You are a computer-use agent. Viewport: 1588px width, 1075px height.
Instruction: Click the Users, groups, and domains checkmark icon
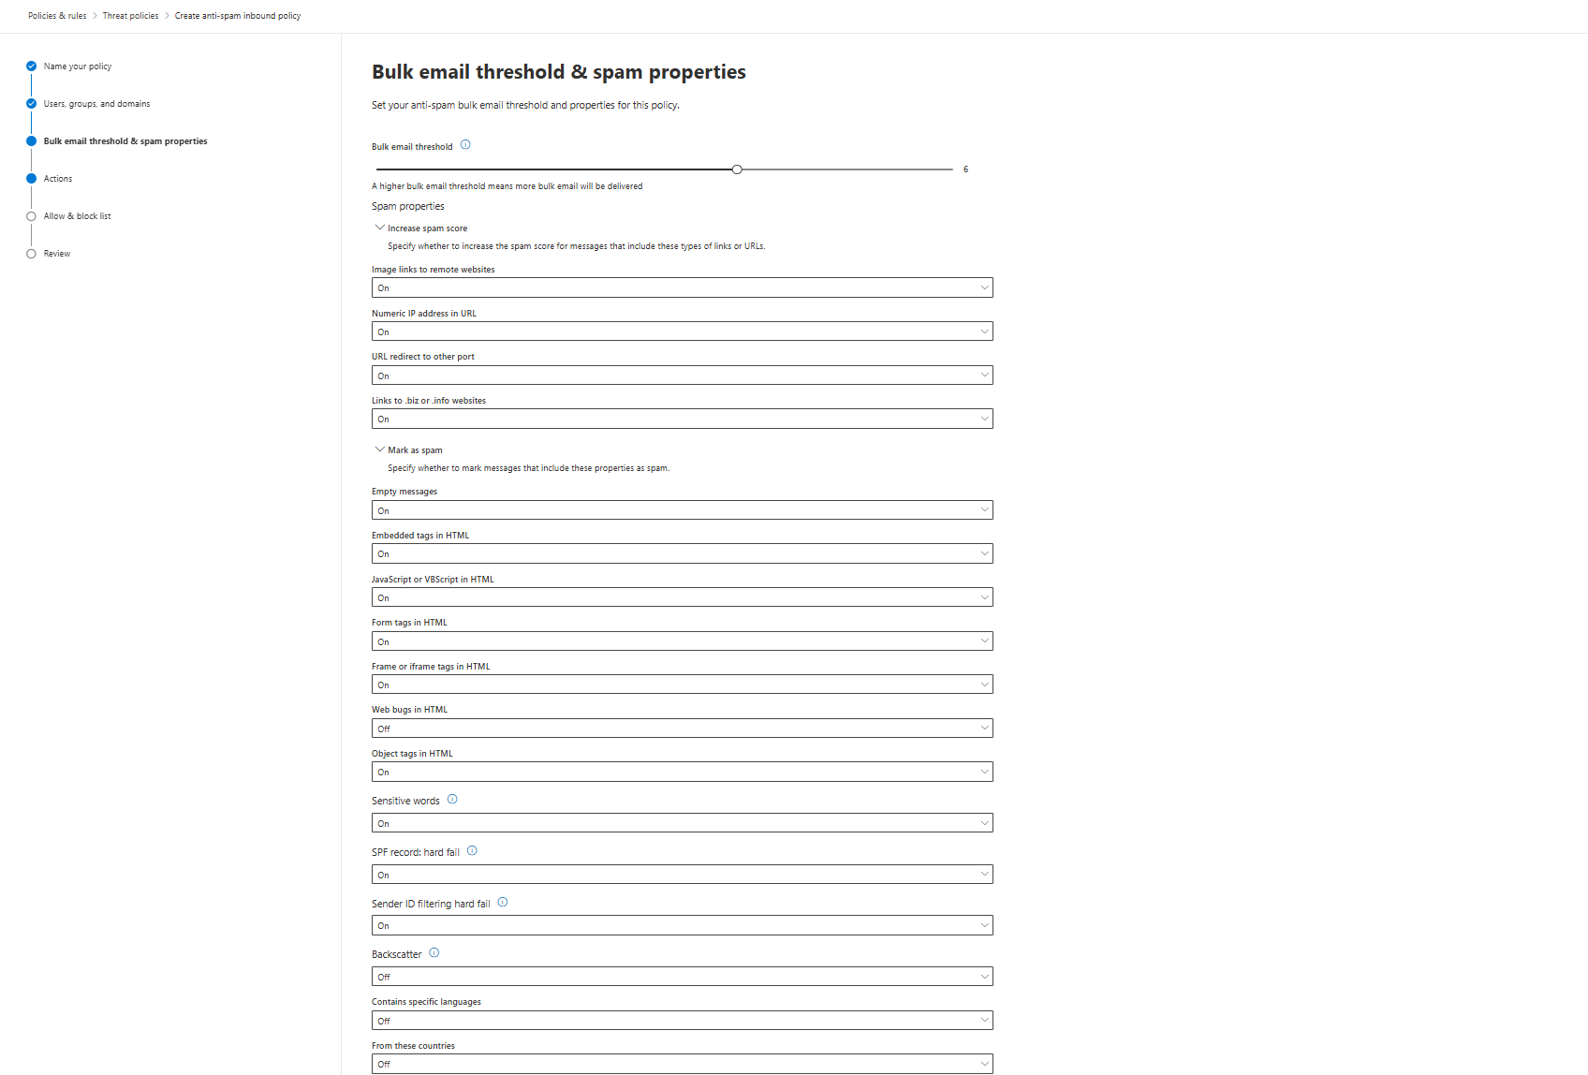[x=31, y=104]
